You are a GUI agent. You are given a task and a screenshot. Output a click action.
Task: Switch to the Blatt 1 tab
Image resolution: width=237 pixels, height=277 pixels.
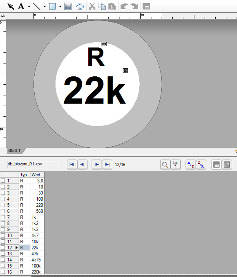15,151
